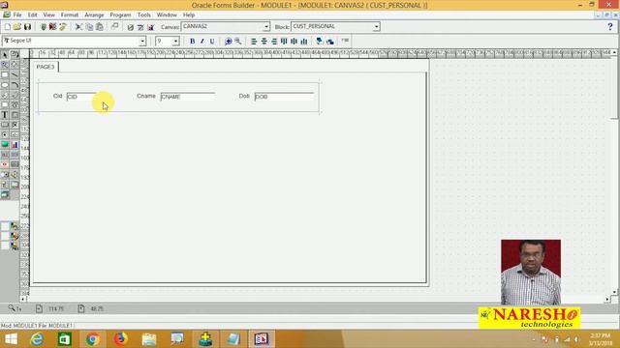Toggle Underline formatting
Viewport: 620px width, 348px height.
coord(212,41)
